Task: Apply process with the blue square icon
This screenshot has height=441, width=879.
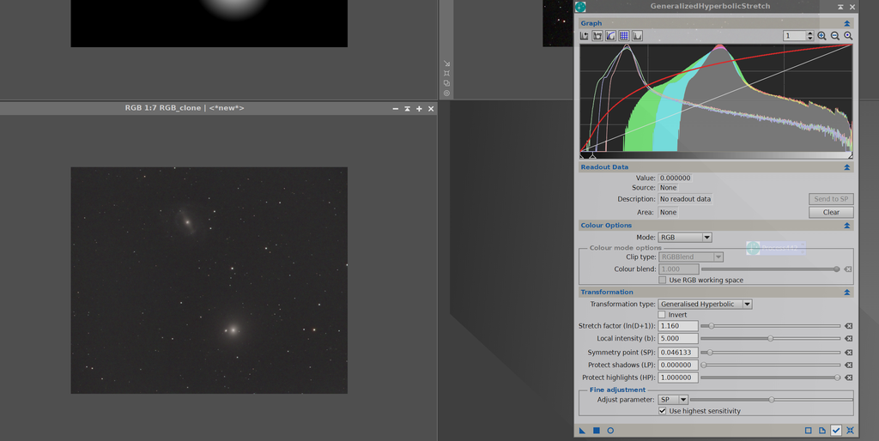Action: pos(597,431)
